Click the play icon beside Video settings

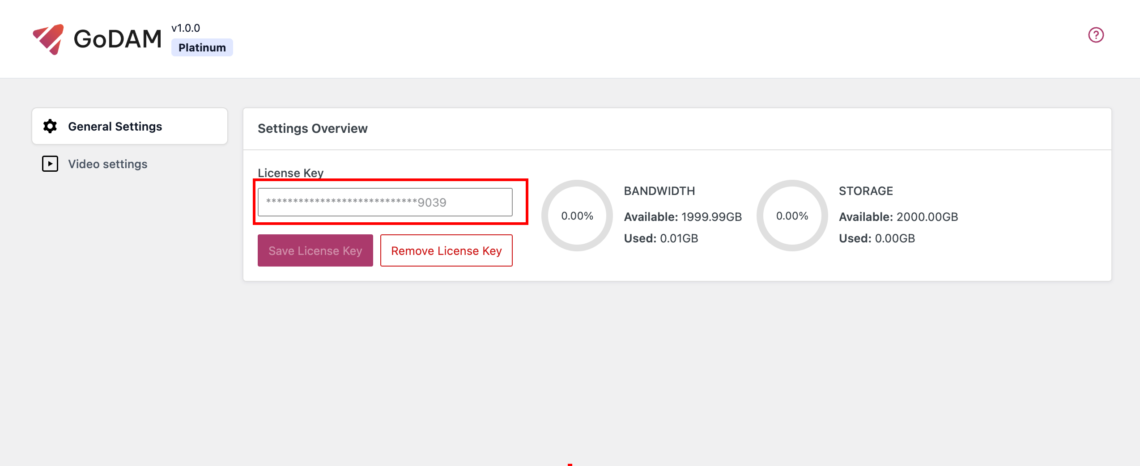pyautogui.click(x=50, y=164)
